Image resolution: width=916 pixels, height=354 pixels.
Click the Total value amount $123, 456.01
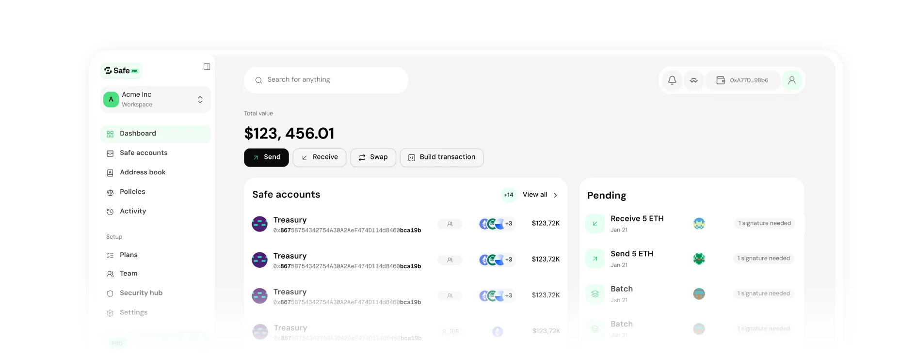pyautogui.click(x=289, y=133)
